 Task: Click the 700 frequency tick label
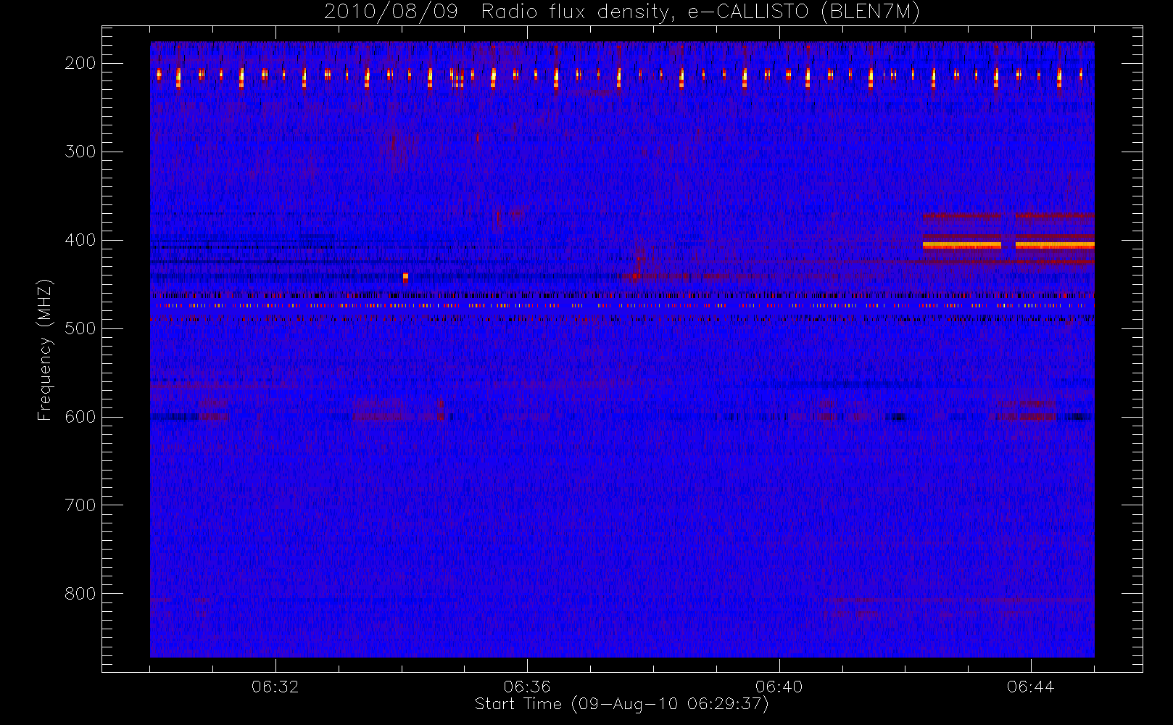click(x=80, y=505)
